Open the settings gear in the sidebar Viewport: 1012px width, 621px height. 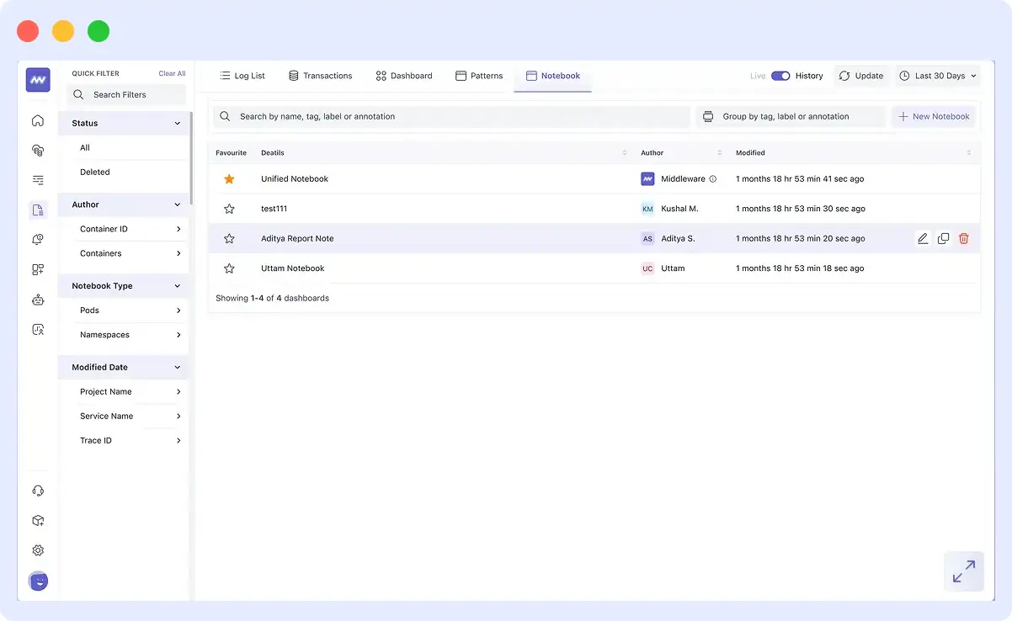point(37,549)
